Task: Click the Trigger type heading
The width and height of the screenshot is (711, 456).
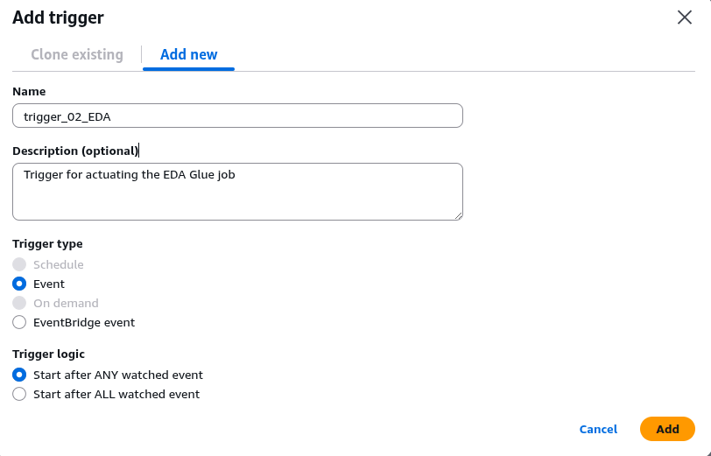Action: (47, 243)
